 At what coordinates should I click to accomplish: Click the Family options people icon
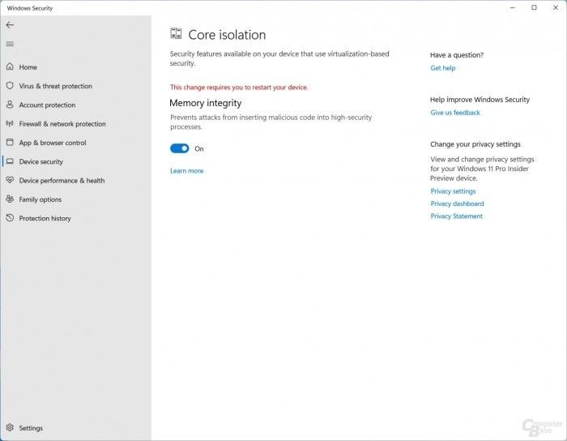[x=10, y=199]
